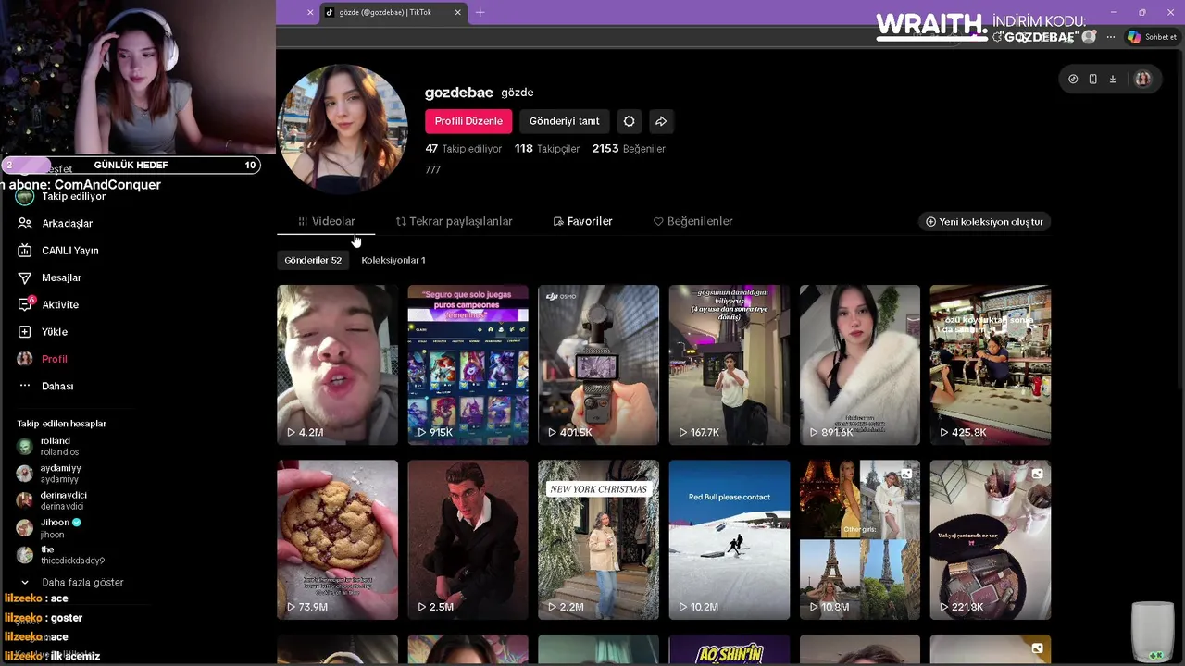
Task: Go to Arkadaşlar via its people icon
Action: pyautogui.click(x=25, y=224)
